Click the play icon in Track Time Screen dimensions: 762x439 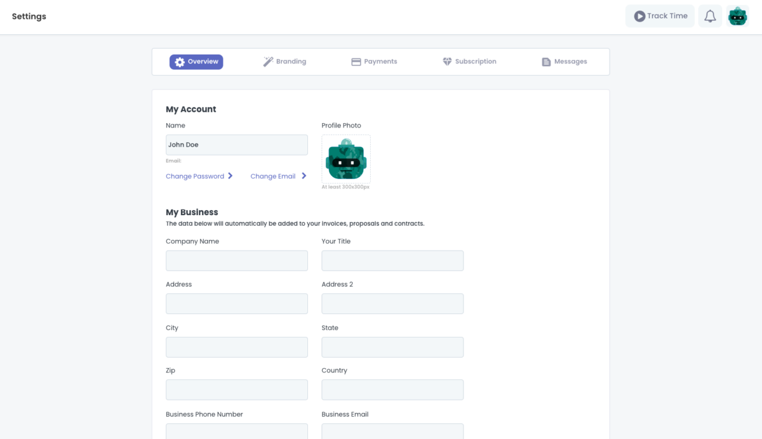(639, 16)
